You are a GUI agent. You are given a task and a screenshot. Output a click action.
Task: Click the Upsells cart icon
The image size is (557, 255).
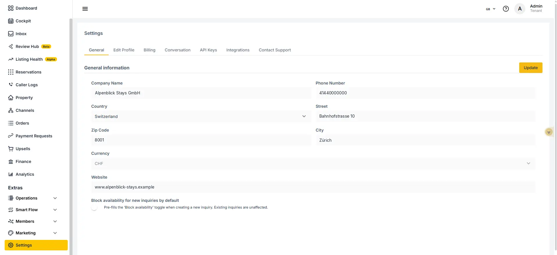tap(11, 149)
